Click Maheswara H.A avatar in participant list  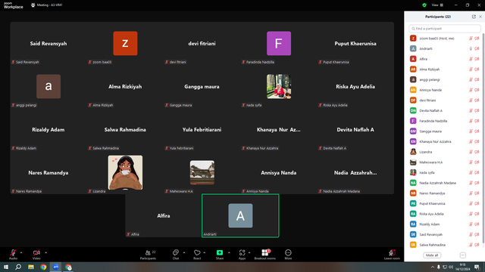(x=413, y=162)
